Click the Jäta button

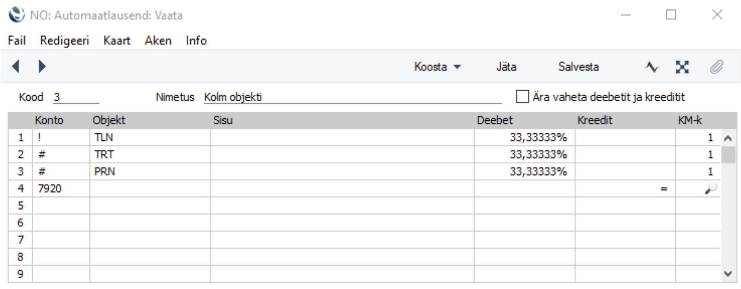pyautogui.click(x=506, y=67)
